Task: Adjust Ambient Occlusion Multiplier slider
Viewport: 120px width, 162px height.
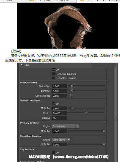Action: point(72,108)
